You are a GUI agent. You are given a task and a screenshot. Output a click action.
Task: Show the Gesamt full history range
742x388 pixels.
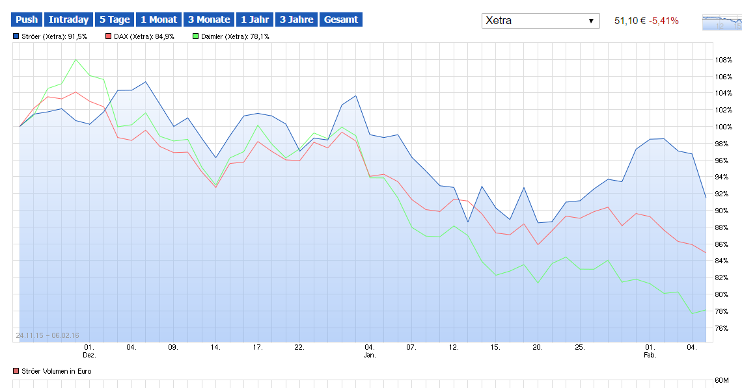click(x=340, y=19)
